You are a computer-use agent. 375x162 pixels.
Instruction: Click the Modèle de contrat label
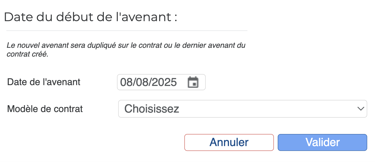pos(45,109)
